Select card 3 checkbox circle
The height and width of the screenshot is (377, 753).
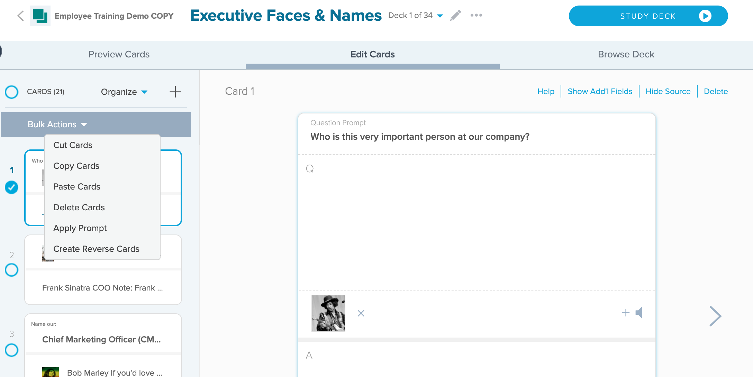[x=11, y=350]
